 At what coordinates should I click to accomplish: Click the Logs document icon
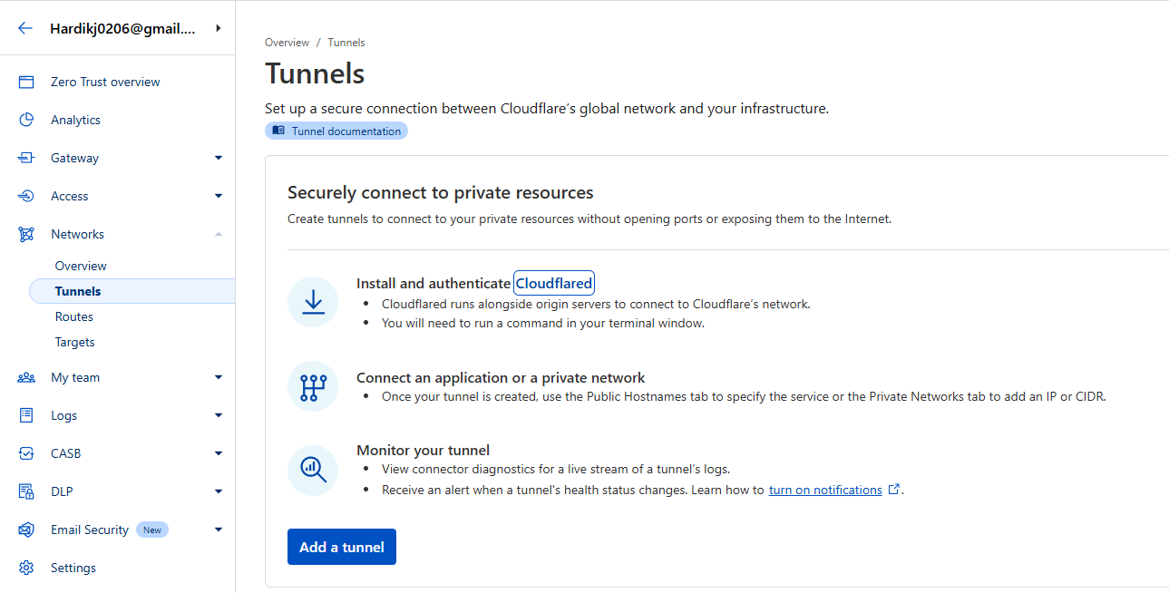(x=26, y=415)
